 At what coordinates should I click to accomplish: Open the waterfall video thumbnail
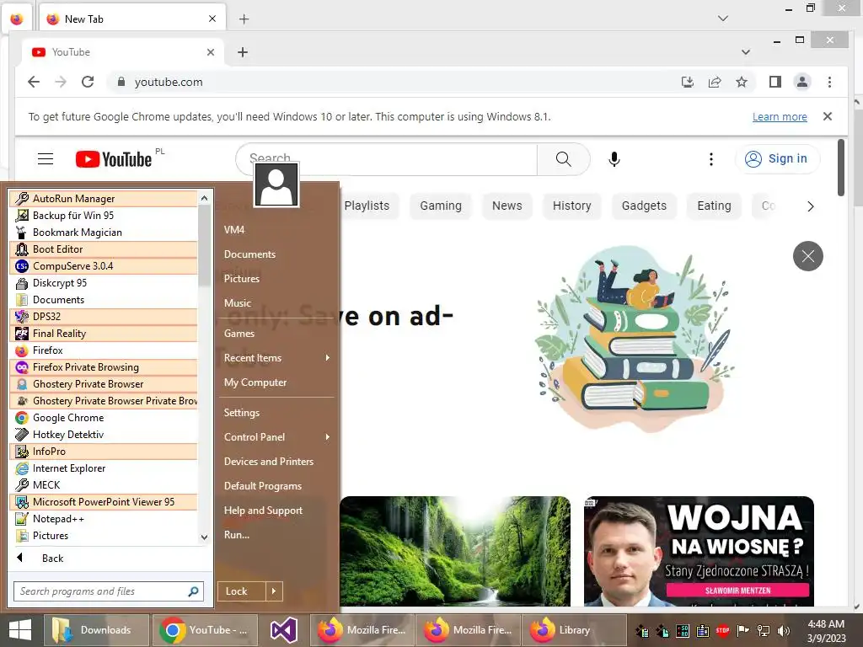455,551
